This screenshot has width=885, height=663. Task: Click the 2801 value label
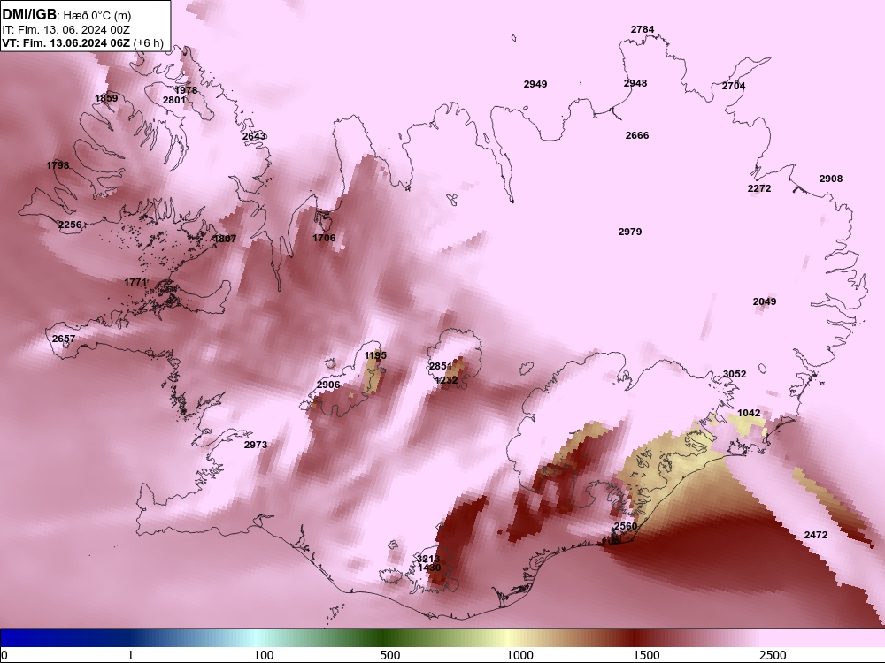click(x=173, y=100)
